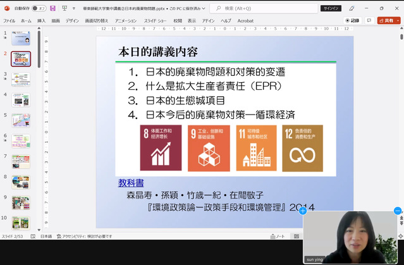
Task: Open the quick access toolbar customize arrow
Action: [x=74, y=8]
